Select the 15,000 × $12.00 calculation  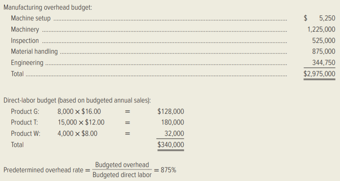point(81,123)
